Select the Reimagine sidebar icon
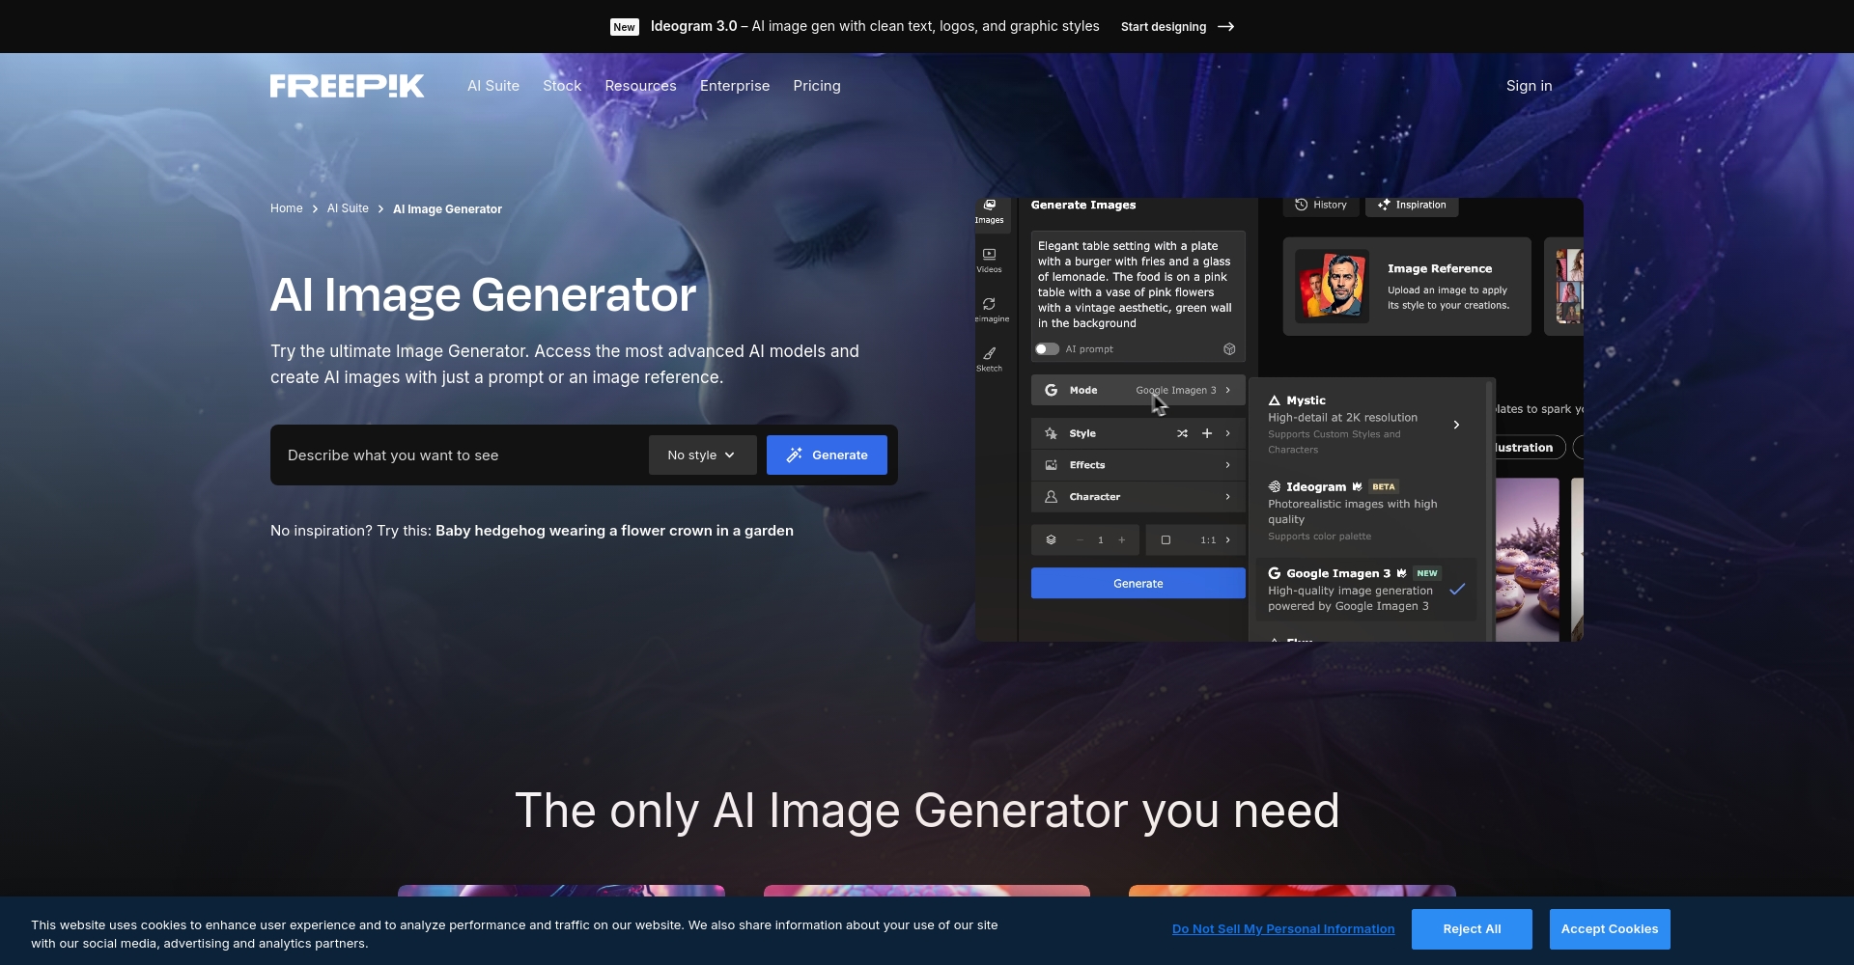The width and height of the screenshot is (1854, 965). tap(990, 310)
